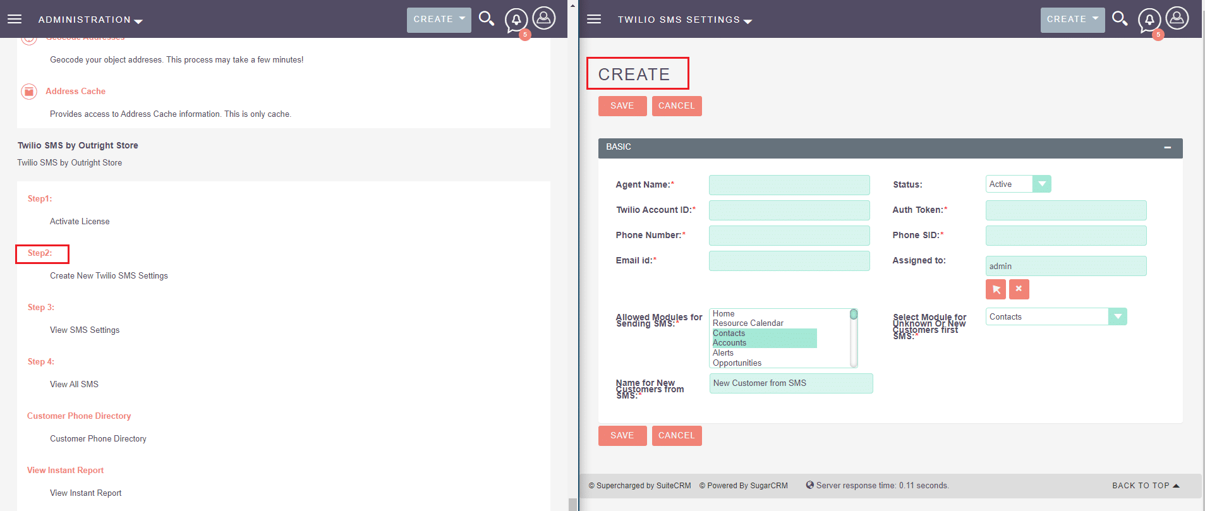The image size is (1205, 511).
Task: Click the modules list scrollbar thumb
Action: 854,314
